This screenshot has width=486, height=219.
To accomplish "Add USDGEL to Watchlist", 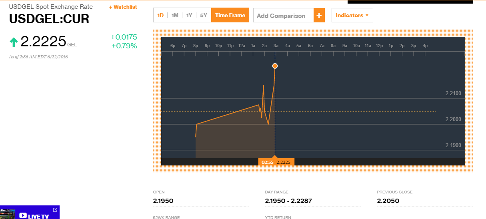I will (123, 7).
